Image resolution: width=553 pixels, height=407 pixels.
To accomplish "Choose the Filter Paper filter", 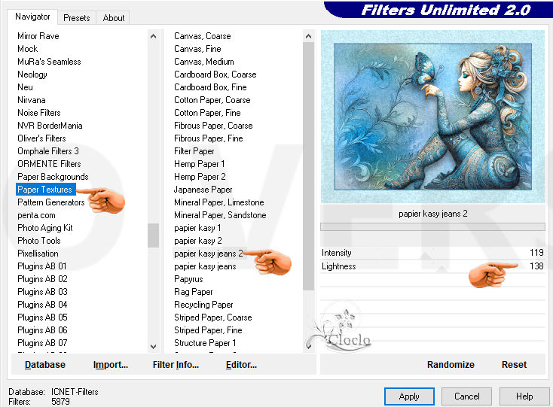I will point(194,151).
